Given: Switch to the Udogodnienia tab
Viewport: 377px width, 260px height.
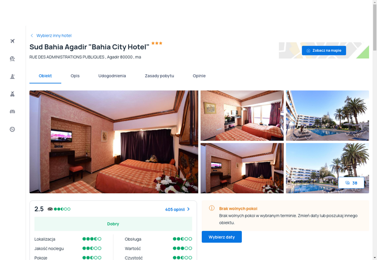Looking at the screenshot, I should point(112,76).
